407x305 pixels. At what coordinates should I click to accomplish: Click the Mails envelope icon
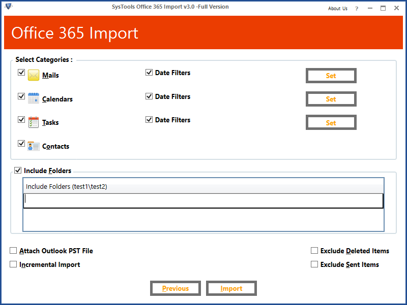tap(34, 75)
